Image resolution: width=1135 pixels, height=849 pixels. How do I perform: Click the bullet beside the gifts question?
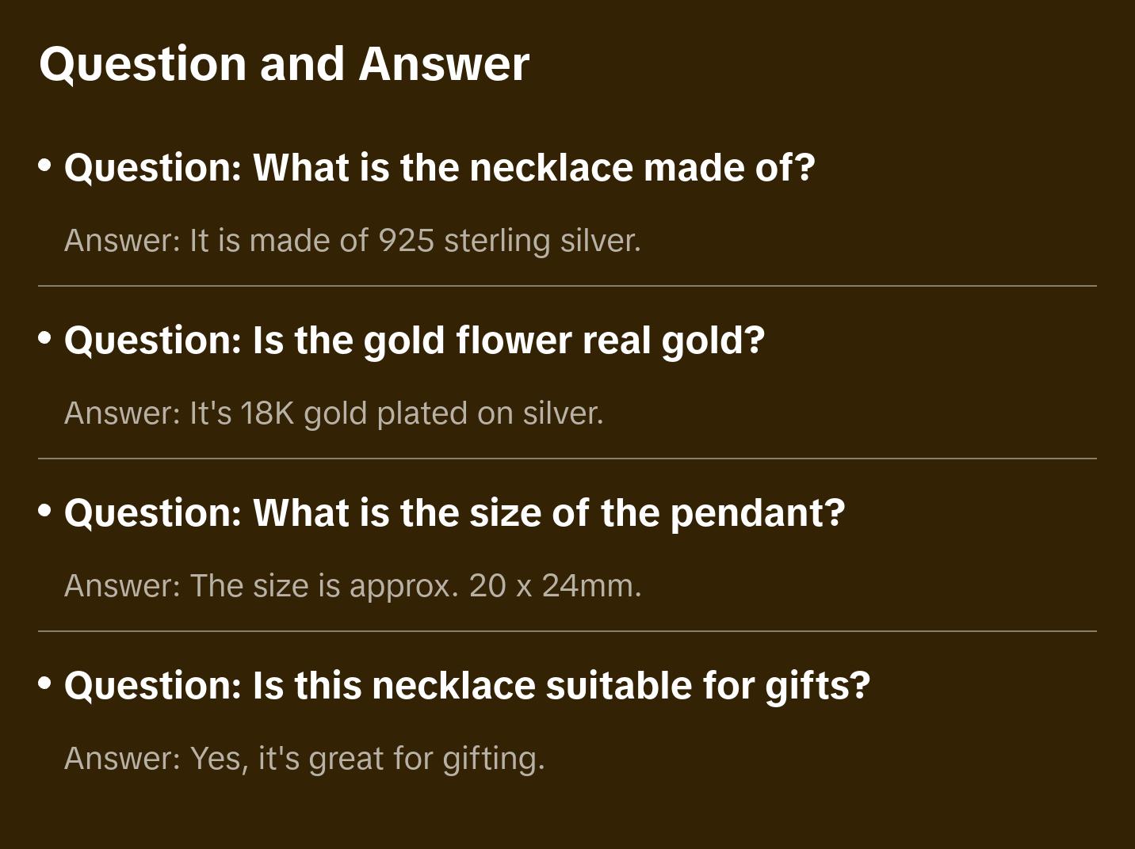click(x=45, y=684)
